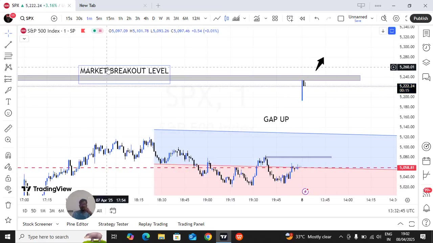Expand the indicators favorites dropdown
The height and width of the screenshot is (243, 433).
[266, 19]
